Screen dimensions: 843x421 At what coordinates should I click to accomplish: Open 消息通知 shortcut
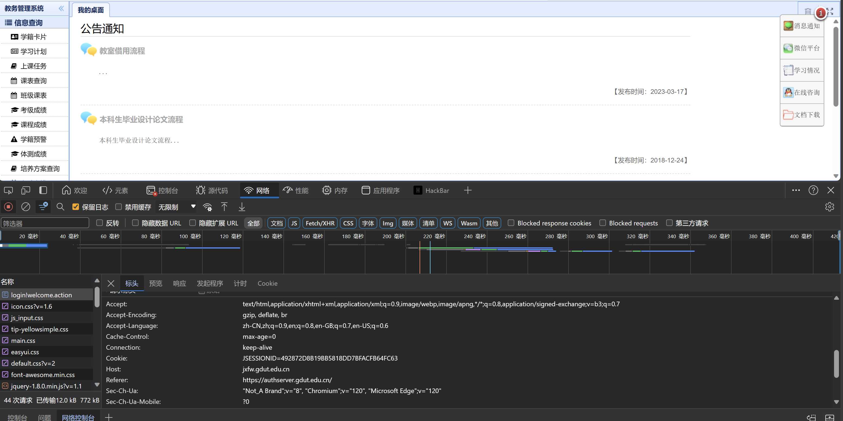click(x=802, y=26)
